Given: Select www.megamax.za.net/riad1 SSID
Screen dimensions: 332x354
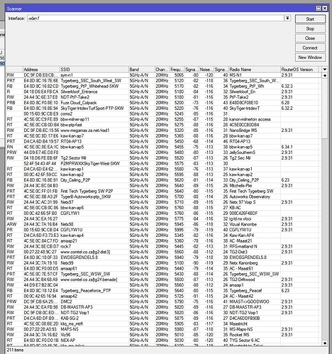Looking at the screenshot, I should (85, 131).
